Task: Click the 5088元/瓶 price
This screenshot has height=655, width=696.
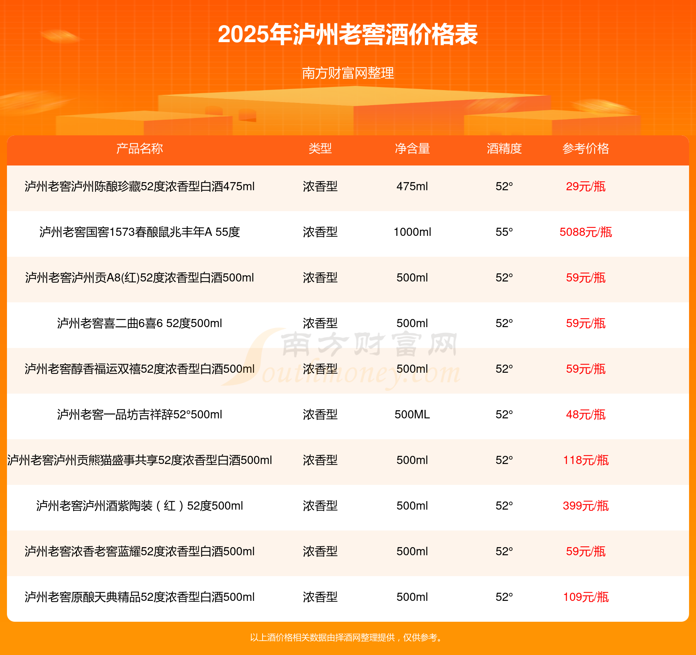Action: click(x=586, y=232)
